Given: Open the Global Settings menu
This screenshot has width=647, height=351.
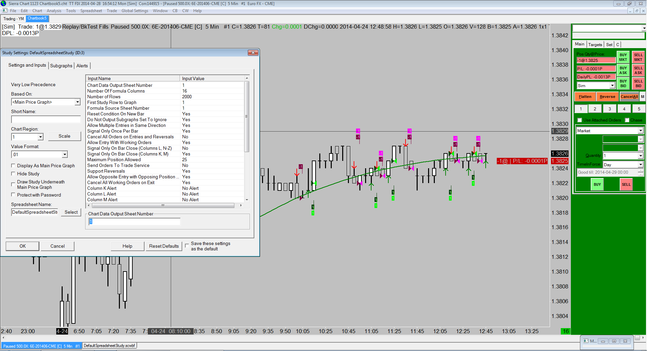Looking at the screenshot, I should coord(135,11).
